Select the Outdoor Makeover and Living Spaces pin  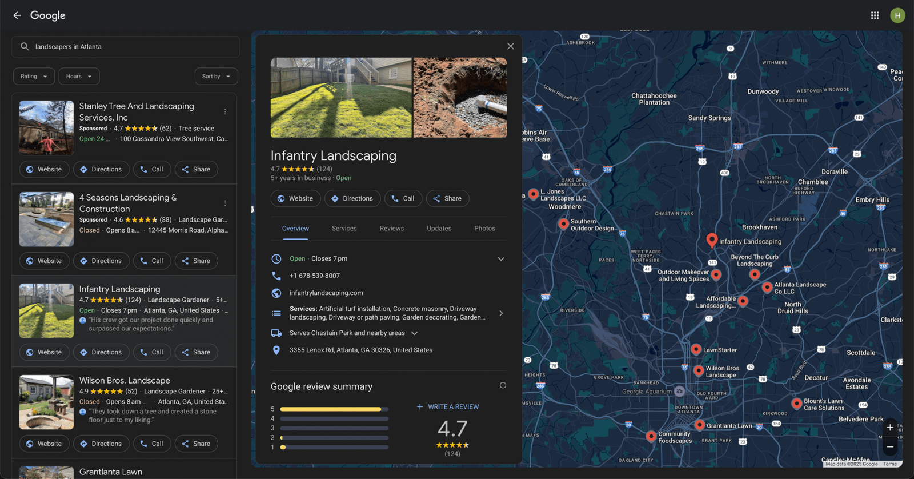pos(716,274)
